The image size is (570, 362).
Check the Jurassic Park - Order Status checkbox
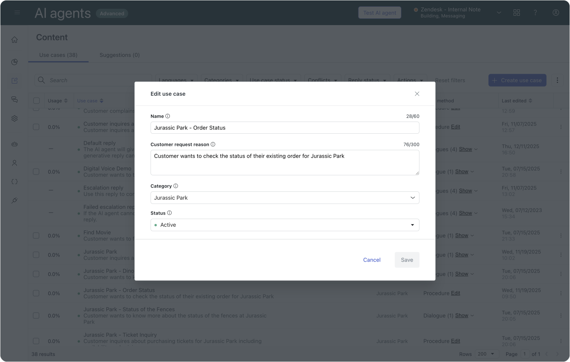point(36,293)
